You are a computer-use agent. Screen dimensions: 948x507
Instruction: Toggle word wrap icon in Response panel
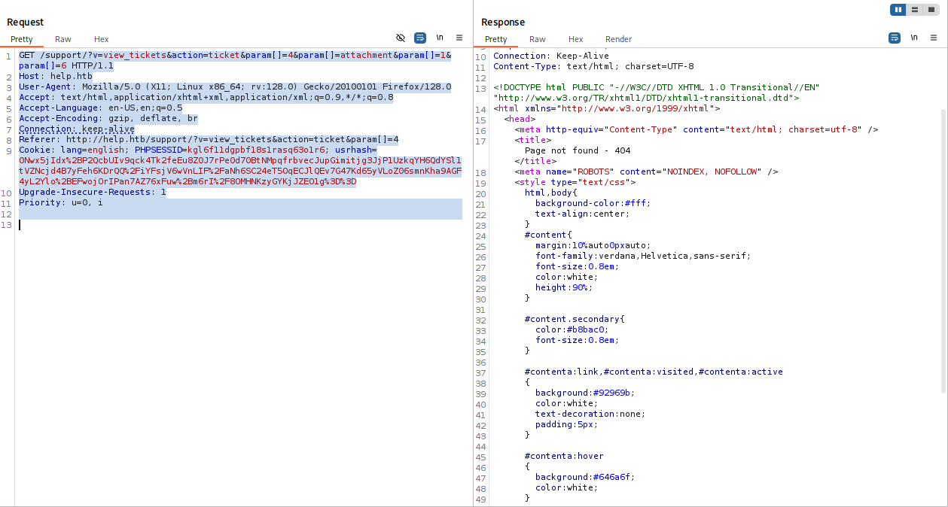pos(895,38)
